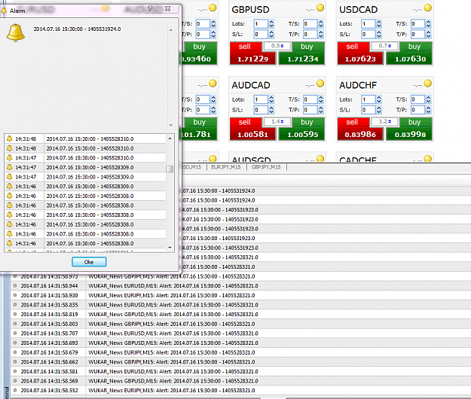The height and width of the screenshot is (399, 471).
Task: Click the AUDCAD symbol title
Action: [251, 85]
